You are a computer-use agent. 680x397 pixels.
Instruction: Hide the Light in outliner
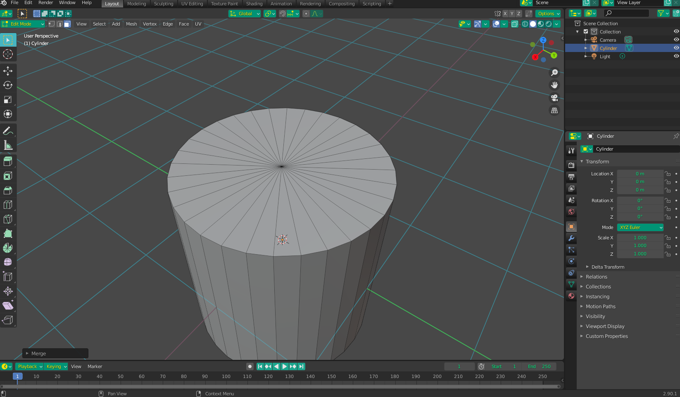tap(676, 56)
